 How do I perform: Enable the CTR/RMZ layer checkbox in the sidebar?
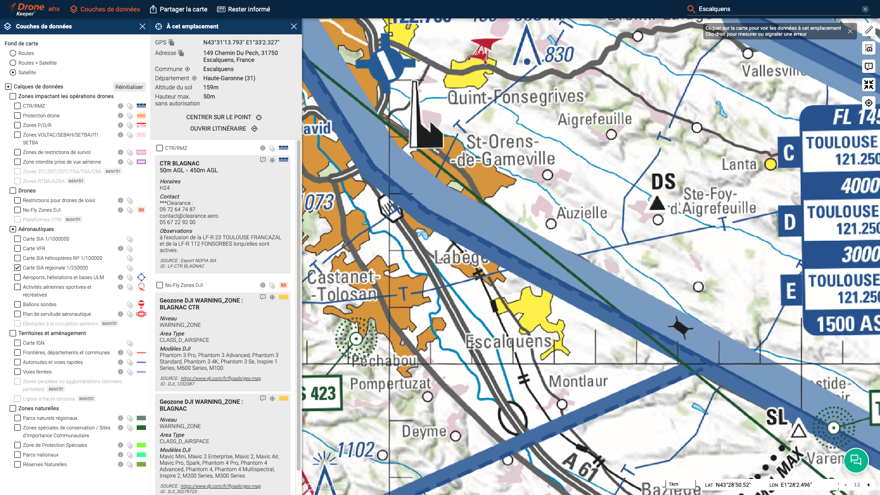tap(17, 106)
